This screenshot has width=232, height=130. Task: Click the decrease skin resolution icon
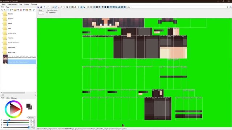click(27, 10)
